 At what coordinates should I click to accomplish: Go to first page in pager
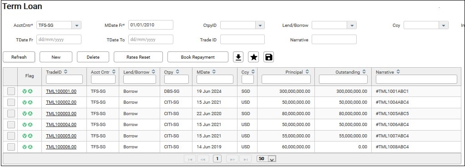click(x=190, y=159)
